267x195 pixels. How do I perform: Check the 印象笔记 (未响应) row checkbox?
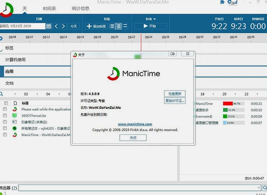pyautogui.click(x=5, y=122)
